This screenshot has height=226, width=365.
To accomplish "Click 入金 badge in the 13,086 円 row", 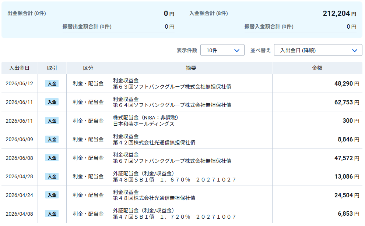I will pos(52,176).
